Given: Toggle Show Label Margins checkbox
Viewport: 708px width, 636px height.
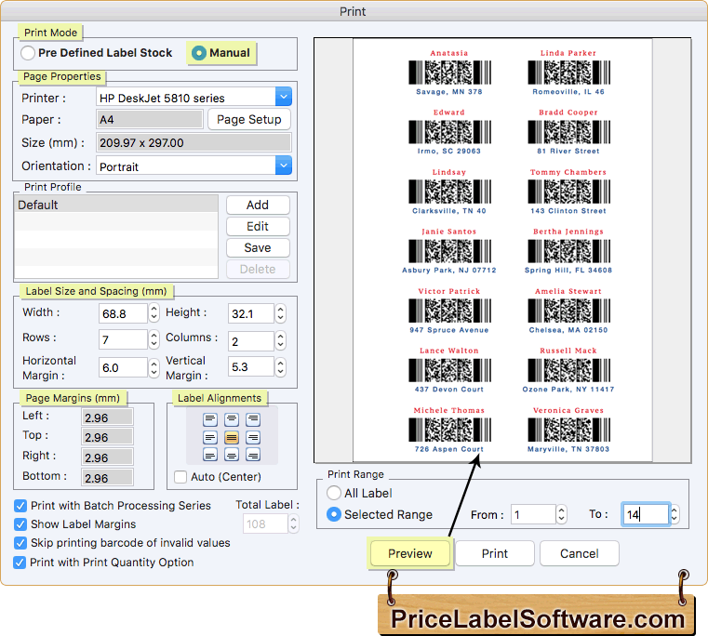Looking at the screenshot, I should pos(20,524).
